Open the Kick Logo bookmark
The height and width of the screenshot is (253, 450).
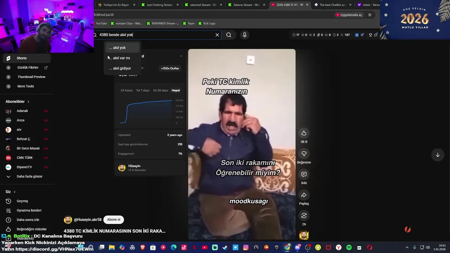click(207, 24)
